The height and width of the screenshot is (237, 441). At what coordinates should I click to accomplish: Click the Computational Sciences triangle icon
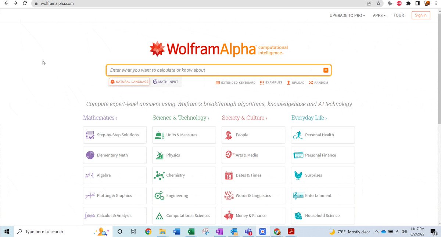159,216
